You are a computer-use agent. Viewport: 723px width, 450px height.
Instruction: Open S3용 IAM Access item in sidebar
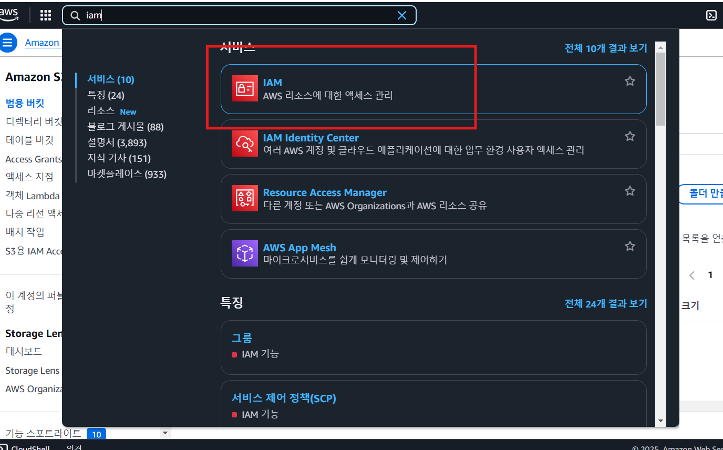34,251
